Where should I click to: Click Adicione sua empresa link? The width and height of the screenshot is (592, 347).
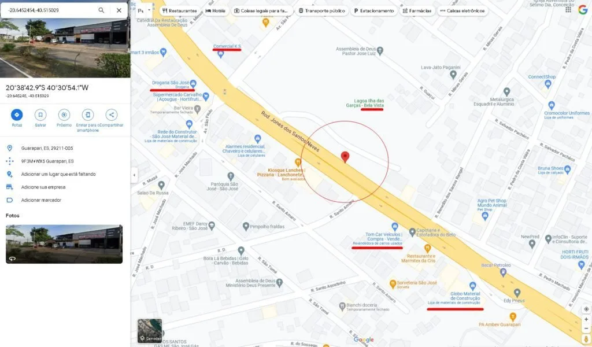[x=43, y=187]
